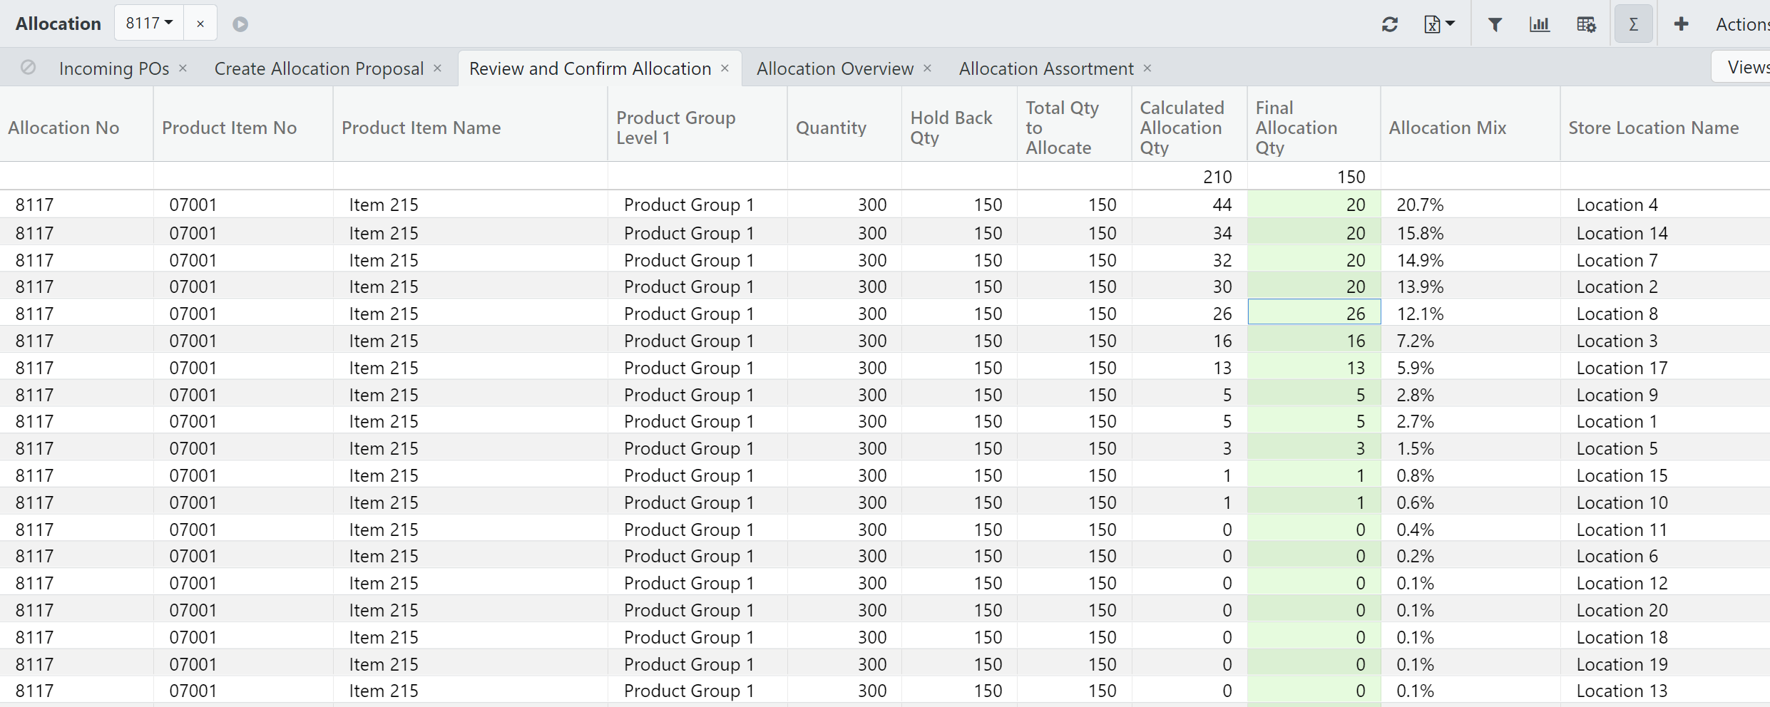Open the Views button
The width and height of the screenshot is (1770, 707).
point(1746,68)
